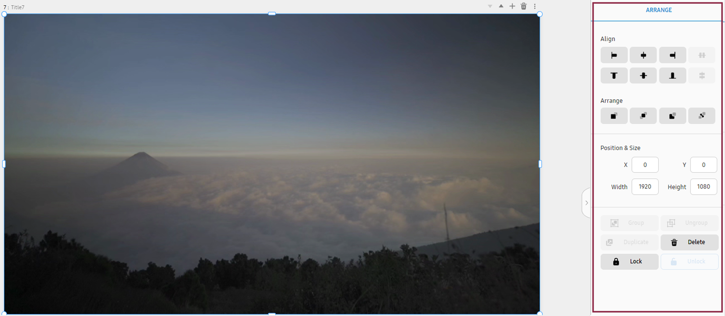Align the selection to the top edge

tap(614, 76)
